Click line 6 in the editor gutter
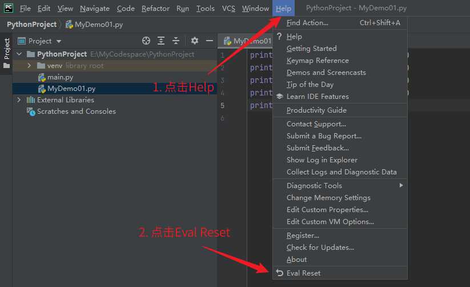Image resolution: width=470 pixels, height=287 pixels. point(222,118)
